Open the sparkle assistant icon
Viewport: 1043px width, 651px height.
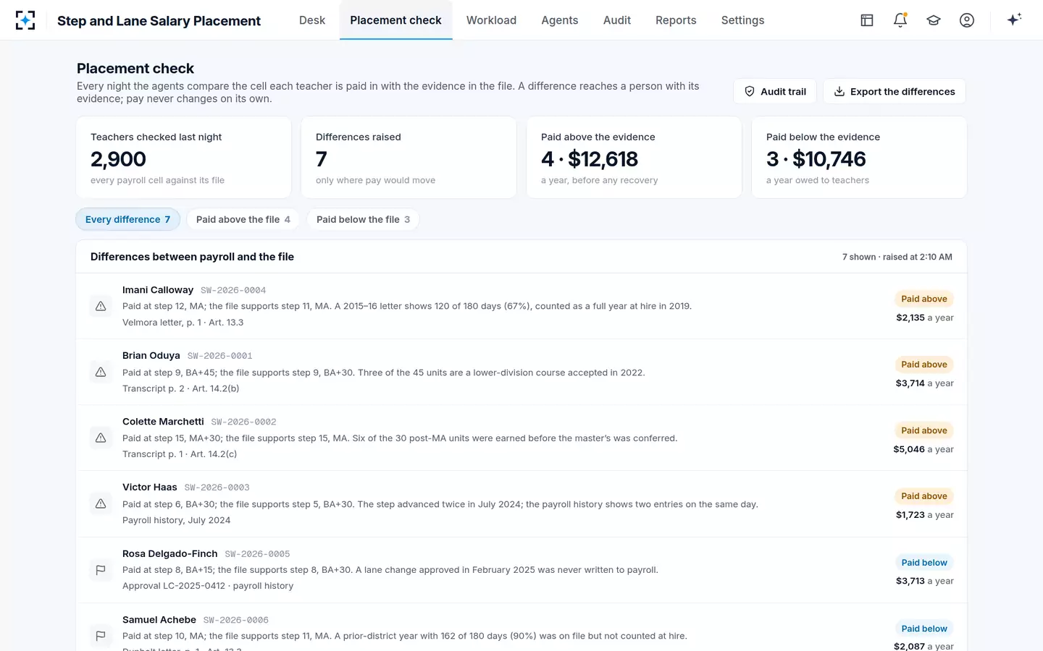point(1014,20)
